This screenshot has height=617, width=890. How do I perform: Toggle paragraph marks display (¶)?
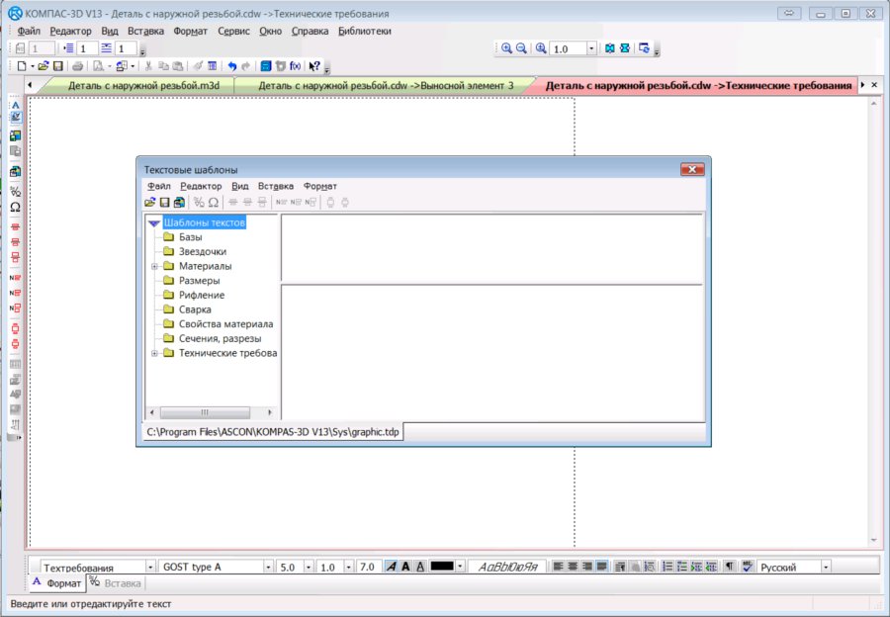pyautogui.click(x=730, y=567)
